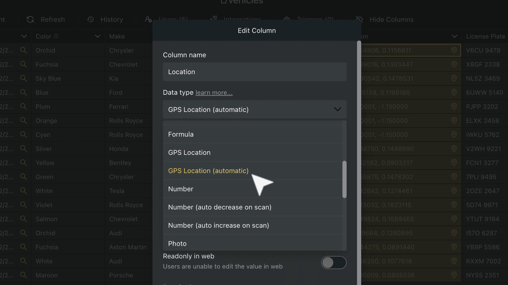Enable the Readonly in web toggle
Screen dimensions: 508x285
point(334,263)
